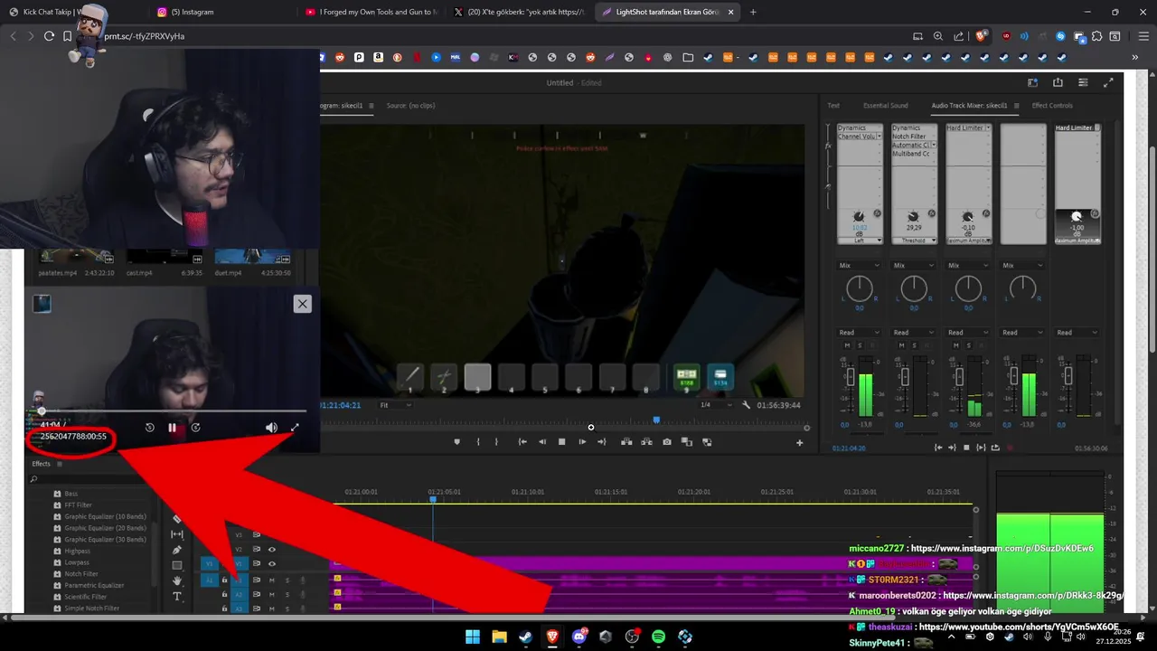Viewport: 1157px width, 651px height.
Task: Open a new browser tab
Action: coord(753,12)
